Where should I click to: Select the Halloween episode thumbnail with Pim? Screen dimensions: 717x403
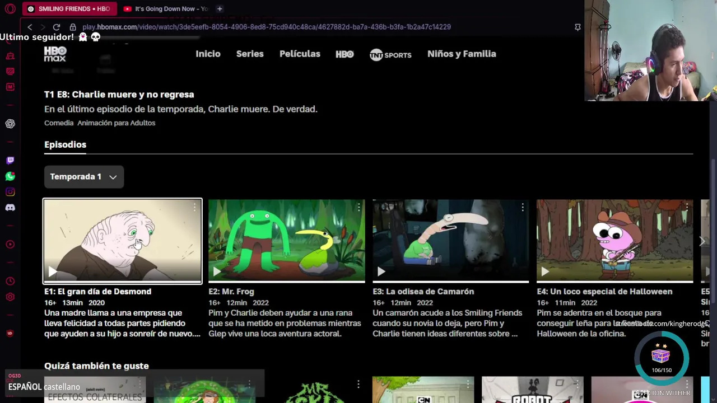615,241
